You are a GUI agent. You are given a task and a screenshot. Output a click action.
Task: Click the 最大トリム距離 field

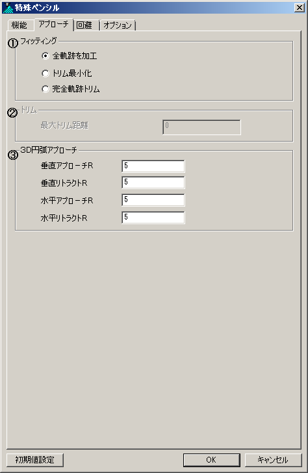201,127
